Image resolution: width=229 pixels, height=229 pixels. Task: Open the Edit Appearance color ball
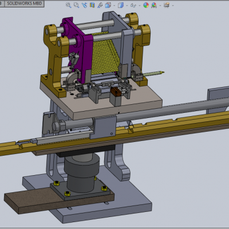146,5
